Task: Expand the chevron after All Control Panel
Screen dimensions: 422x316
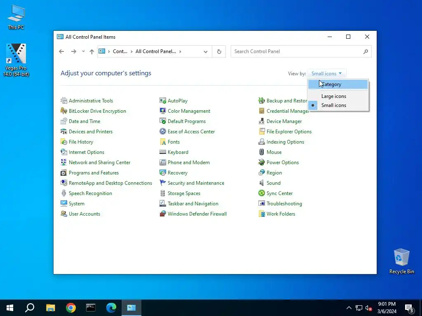Action: [180, 51]
